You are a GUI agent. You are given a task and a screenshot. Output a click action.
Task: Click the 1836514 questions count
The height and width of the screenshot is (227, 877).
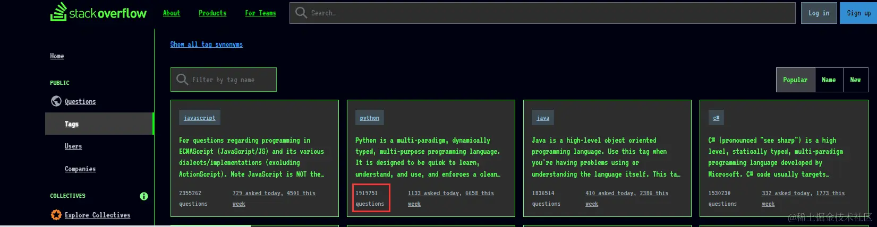546,198
